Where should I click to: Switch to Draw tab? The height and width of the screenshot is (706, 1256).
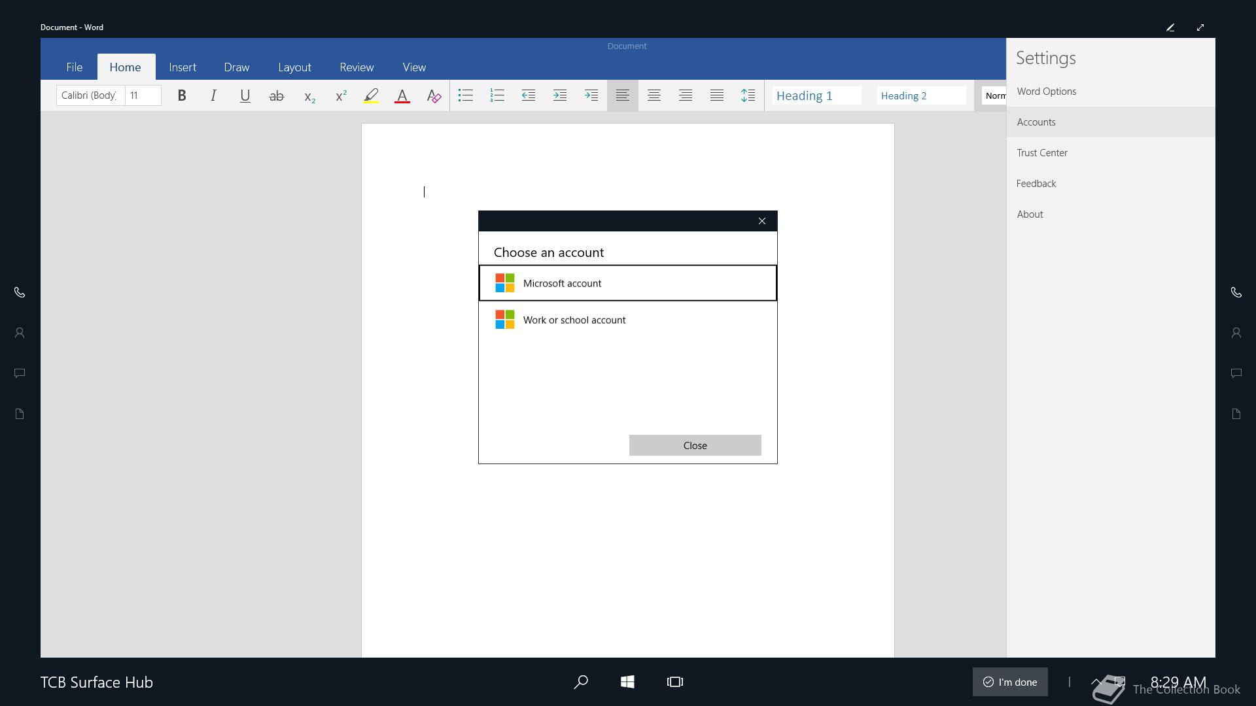click(x=236, y=67)
